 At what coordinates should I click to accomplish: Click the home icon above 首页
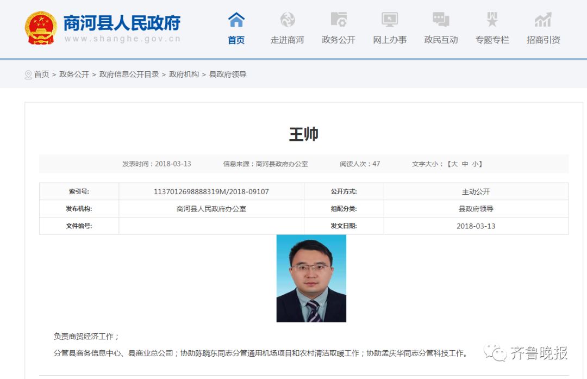point(235,20)
